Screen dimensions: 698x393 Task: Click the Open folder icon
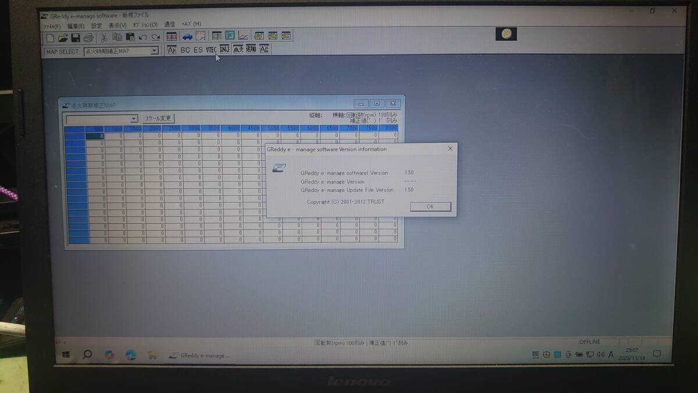coord(63,37)
